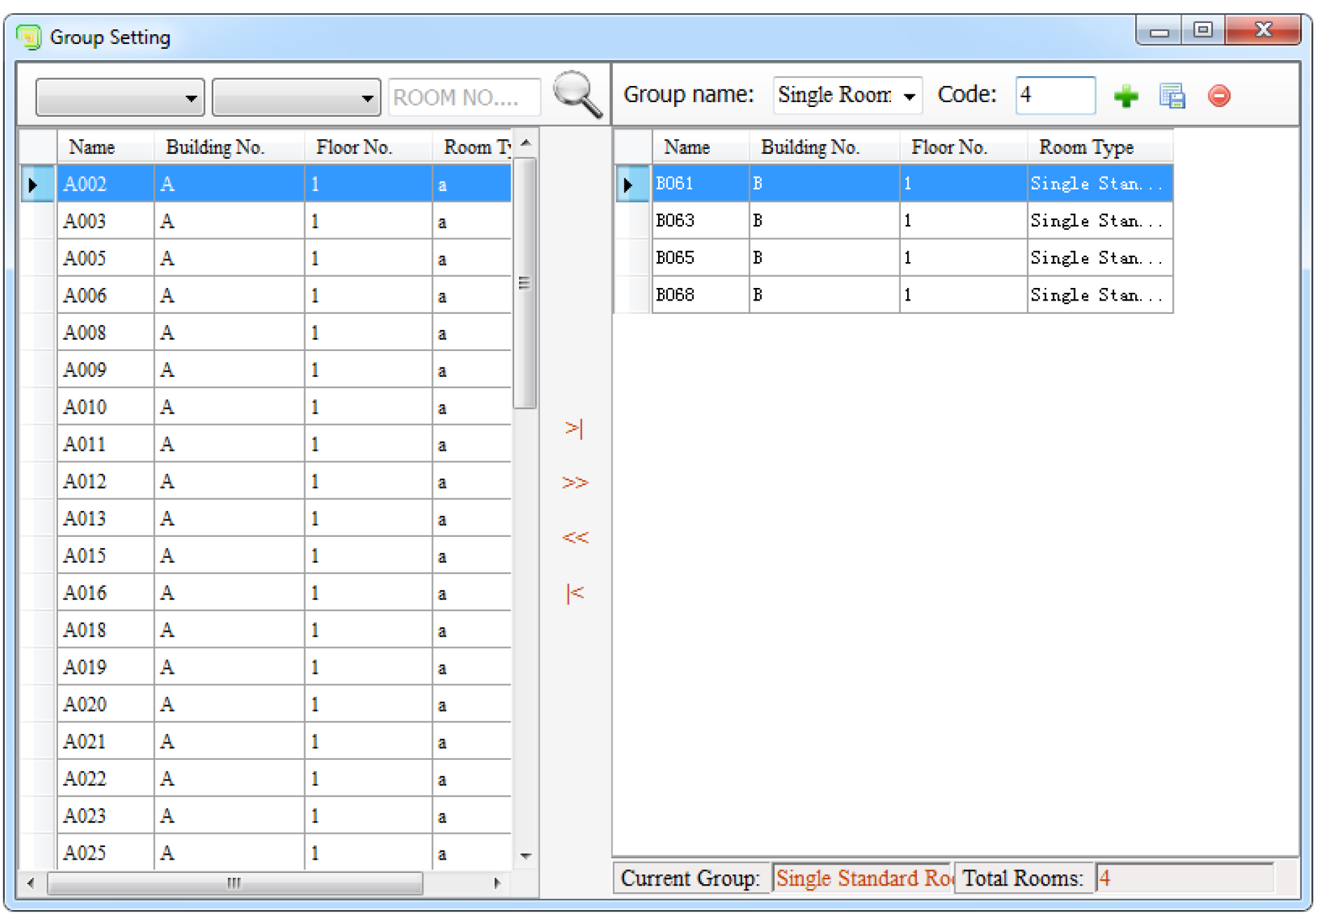
Task: Click the red delete group icon
Action: 1218,96
